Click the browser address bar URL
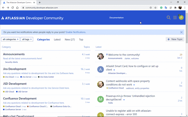The width and height of the screenshot is (188, 117). [x=42, y=8]
